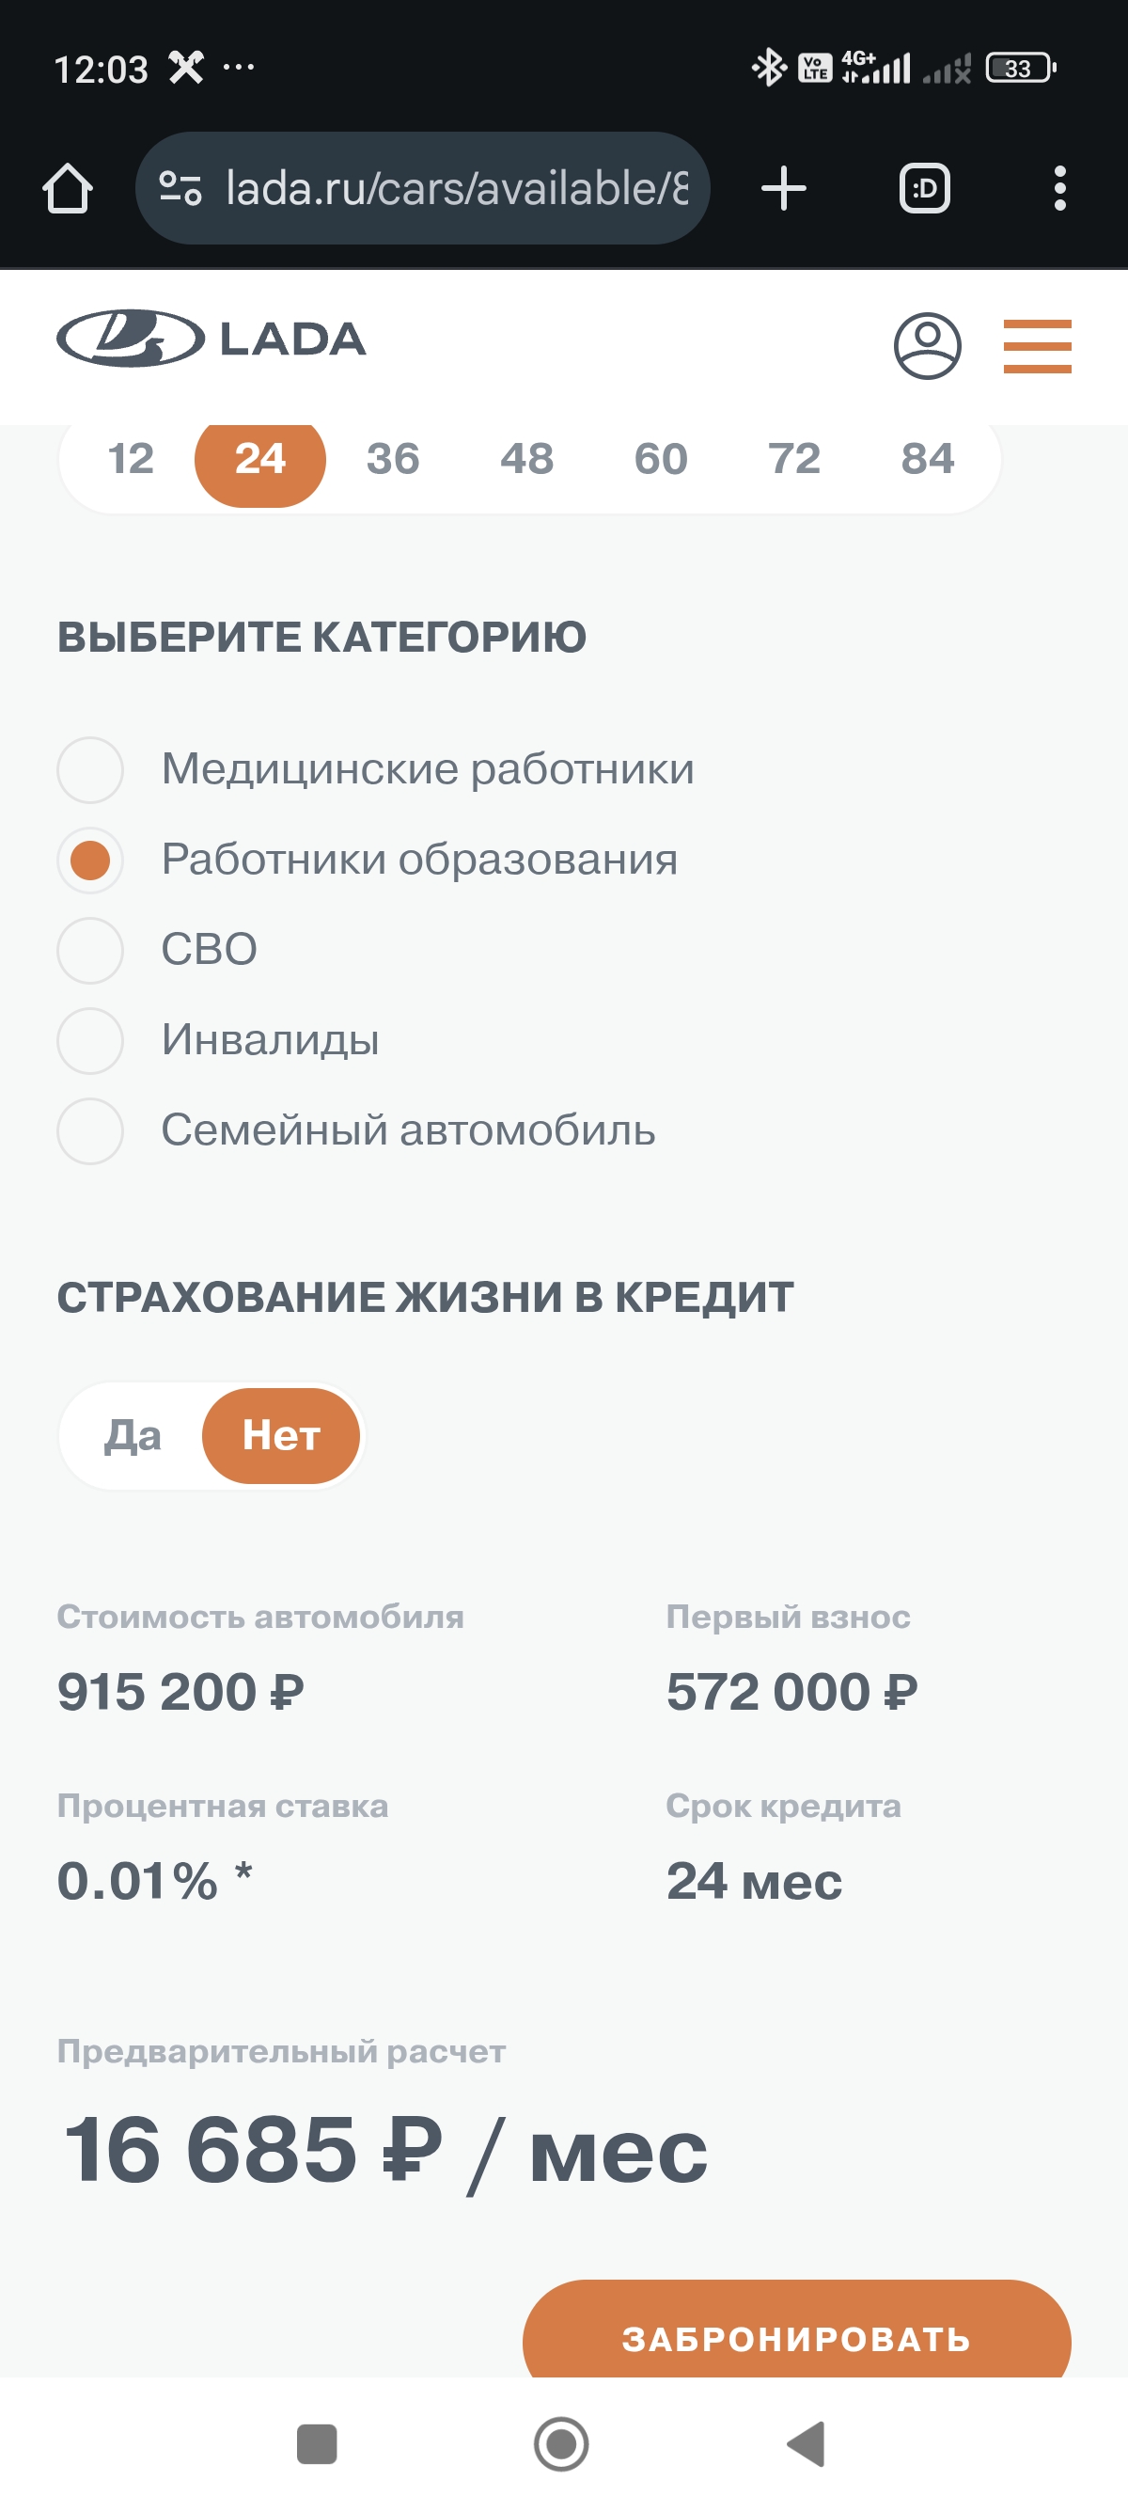Viewport: 1128px width, 2511px height.
Task: Open the LADA hamburger menu
Action: tap(1038, 346)
